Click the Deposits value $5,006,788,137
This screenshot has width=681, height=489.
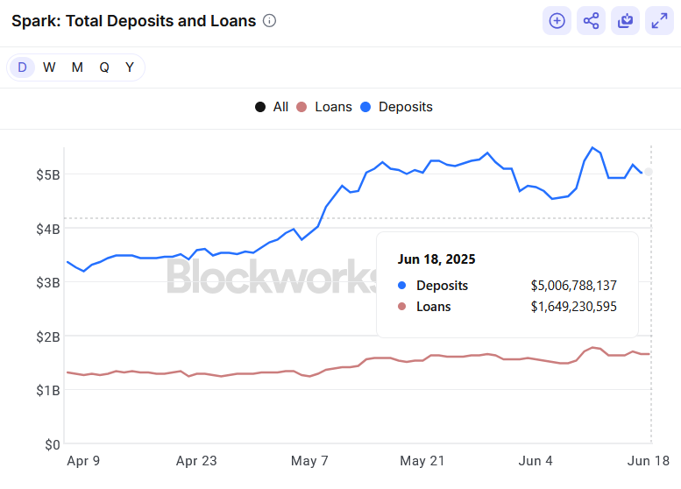(573, 286)
